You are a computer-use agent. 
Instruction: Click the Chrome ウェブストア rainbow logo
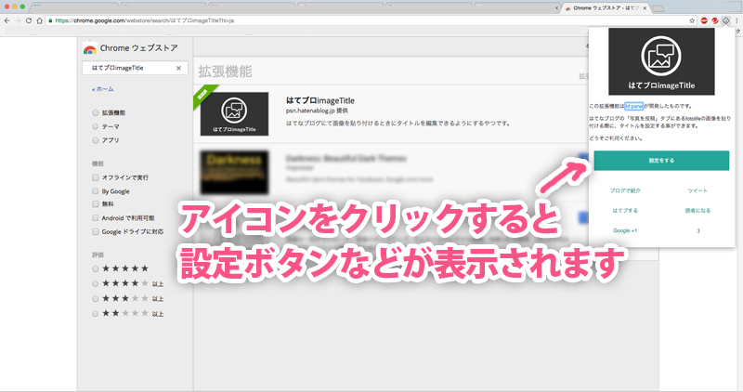pyautogui.click(x=89, y=49)
